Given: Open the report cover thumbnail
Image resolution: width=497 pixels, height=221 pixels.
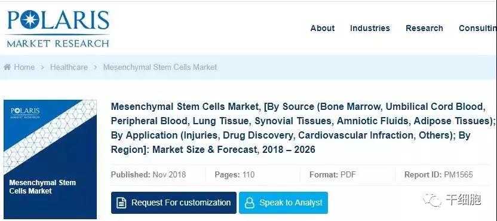Looking at the screenshot, I should click(x=50, y=159).
